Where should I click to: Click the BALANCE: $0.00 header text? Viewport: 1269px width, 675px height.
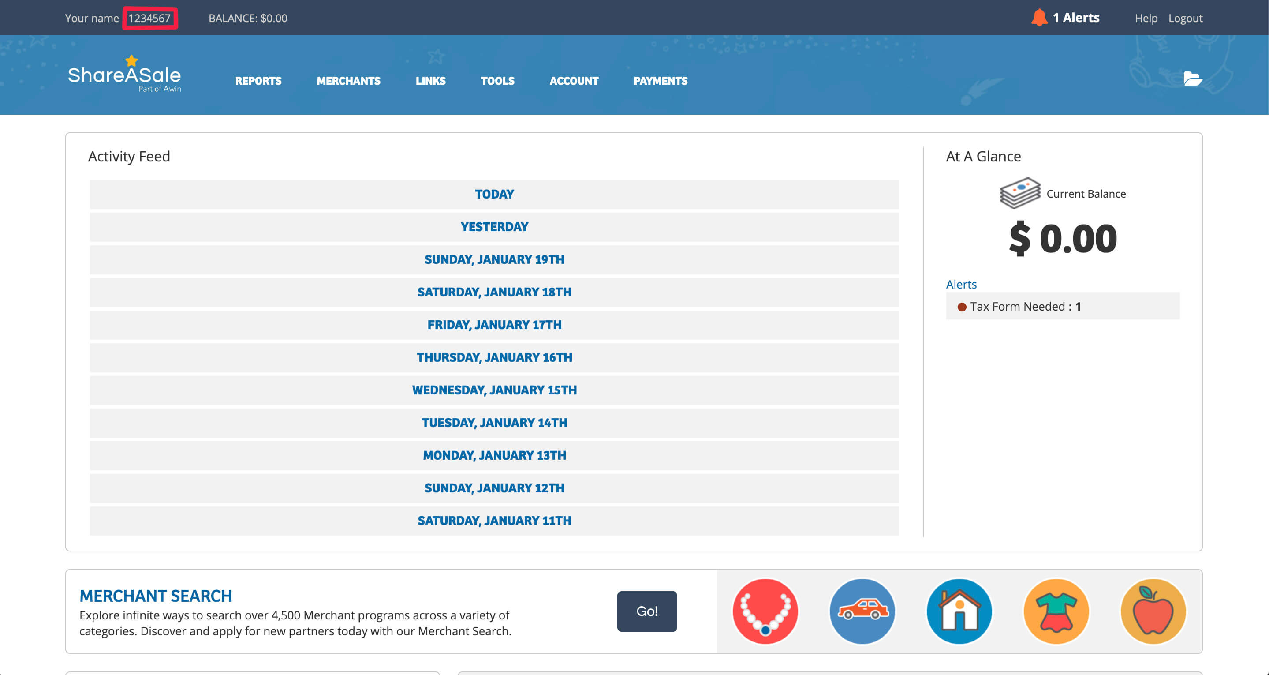[x=248, y=18]
